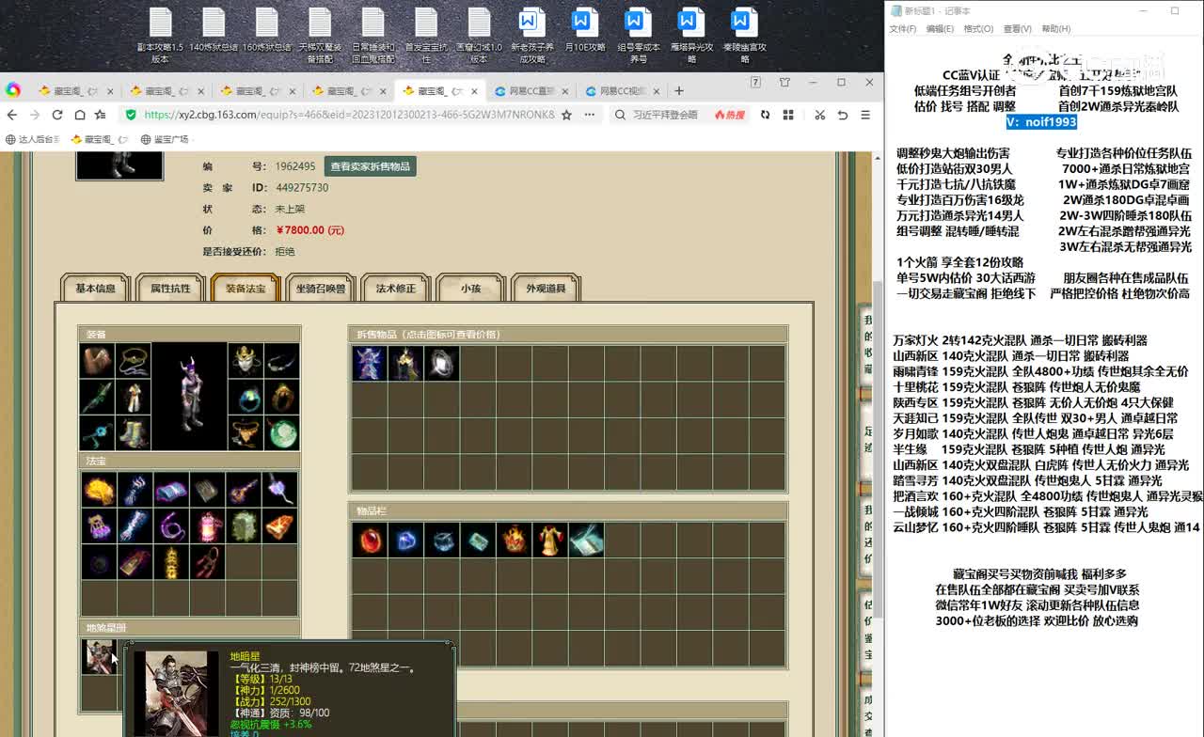This screenshot has width=1204, height=737.
Task: Click the first purple armor 拆售物品 icon
Action: point(370,363)
